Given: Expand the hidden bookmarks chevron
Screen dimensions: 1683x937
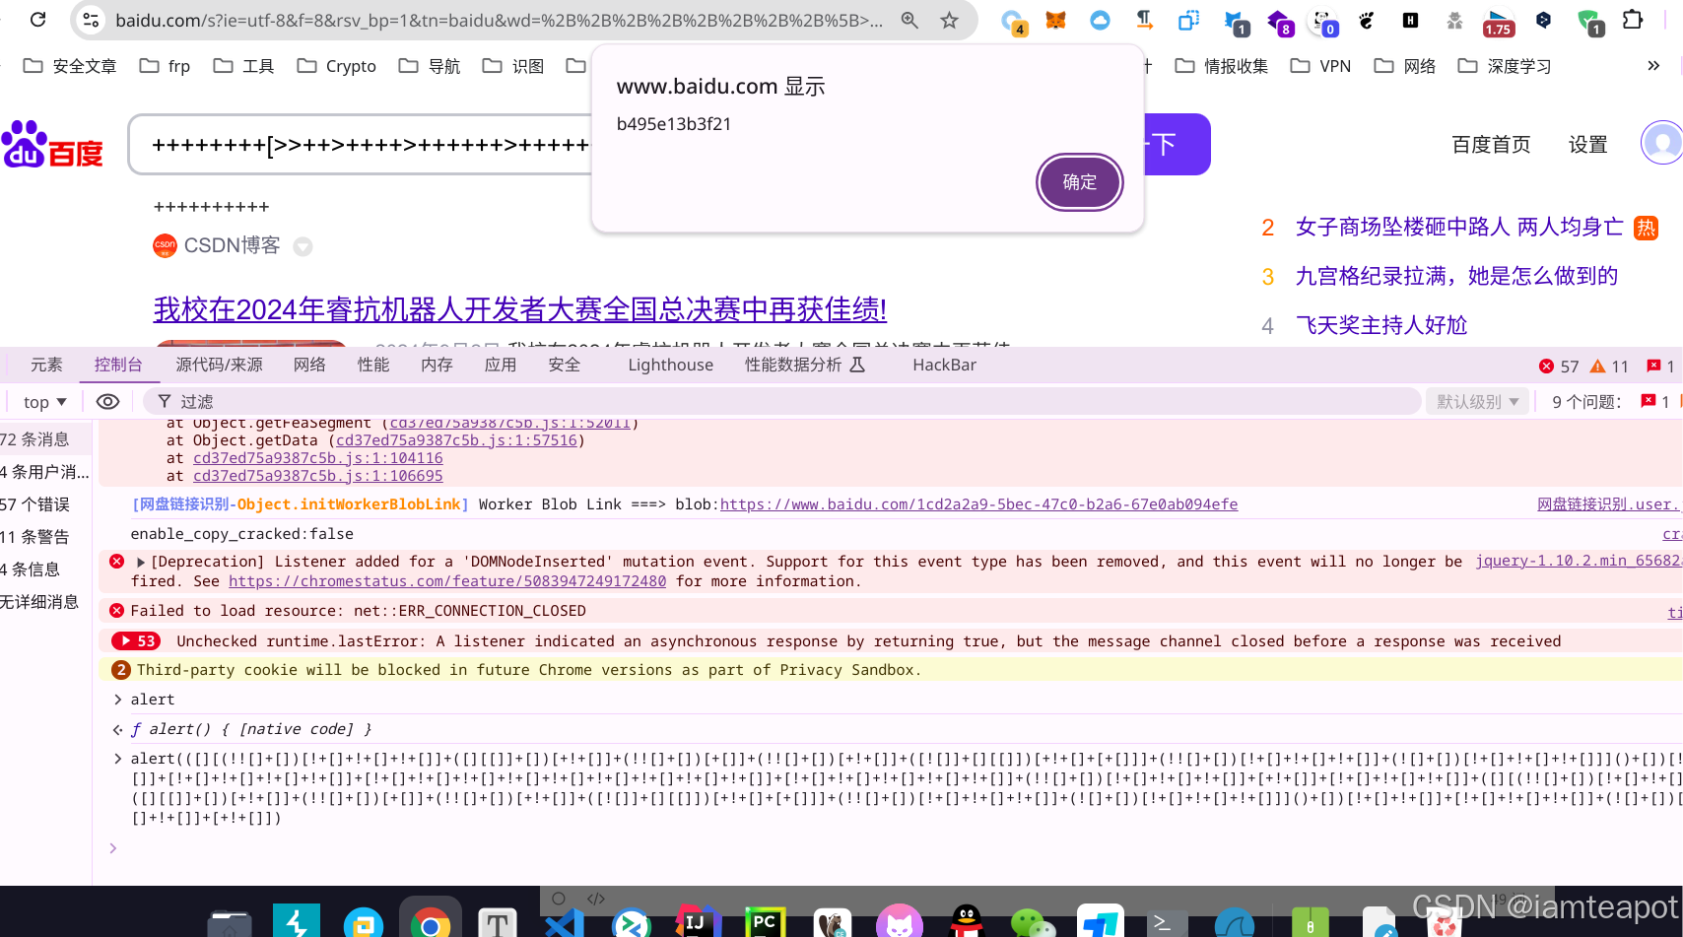Looking at the screenshot, I should pos(1653,66).
